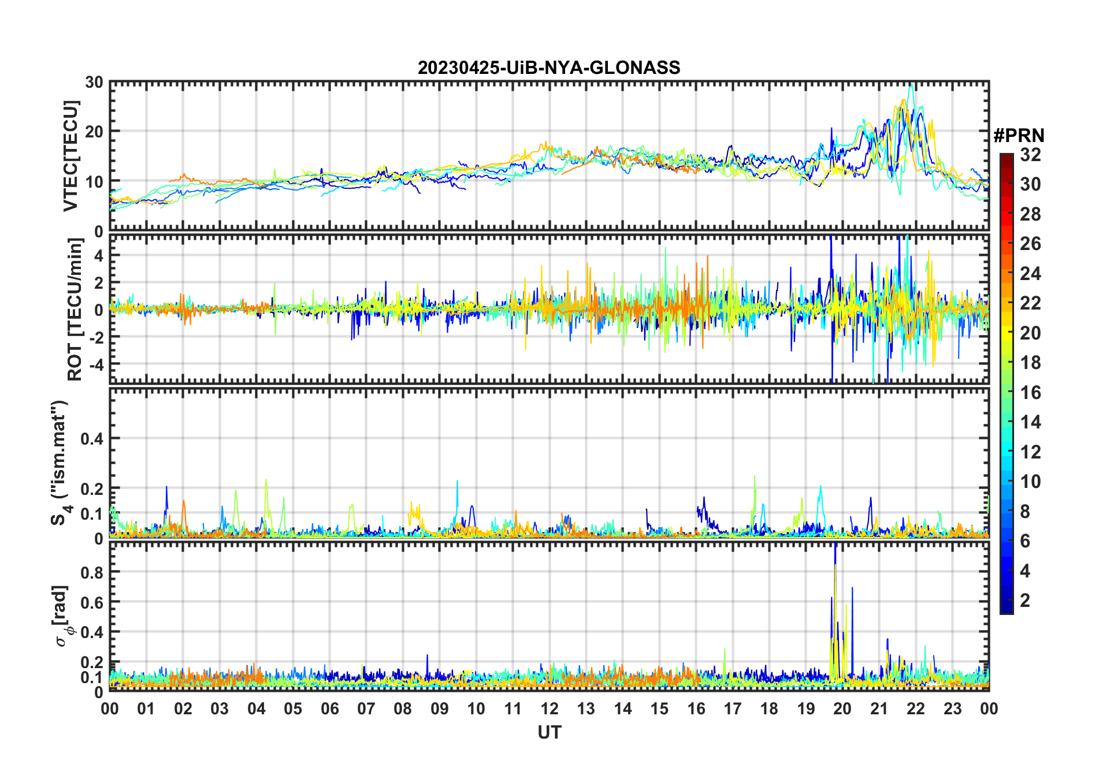Click the 12 label on the PRN colorbar

click(x=1030, y=452)
